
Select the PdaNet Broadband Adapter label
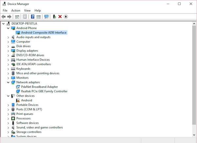(x=39, y=87)
